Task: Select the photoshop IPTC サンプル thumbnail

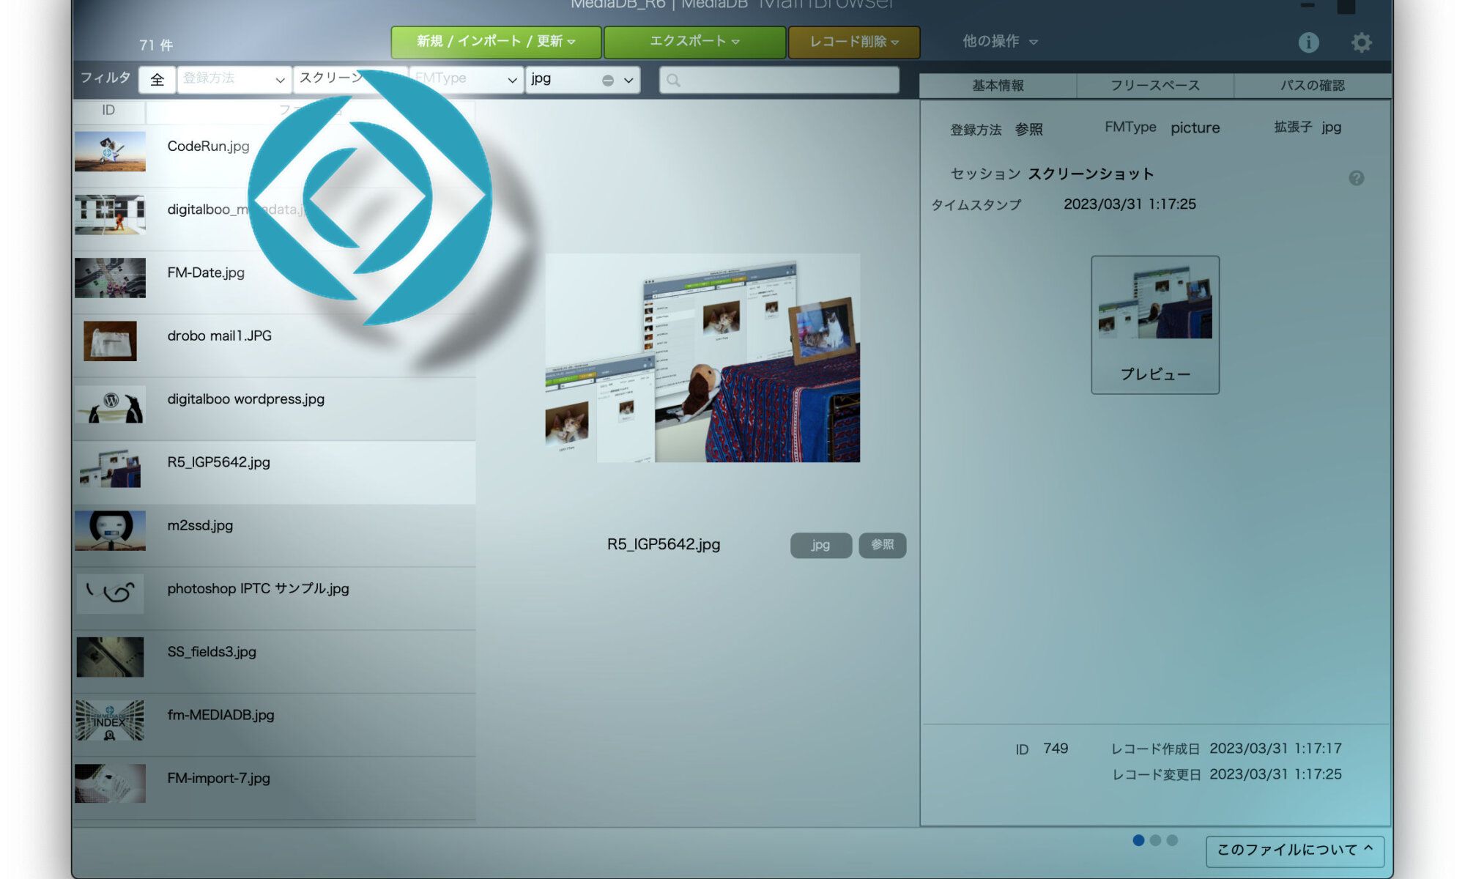Action: 110,594
